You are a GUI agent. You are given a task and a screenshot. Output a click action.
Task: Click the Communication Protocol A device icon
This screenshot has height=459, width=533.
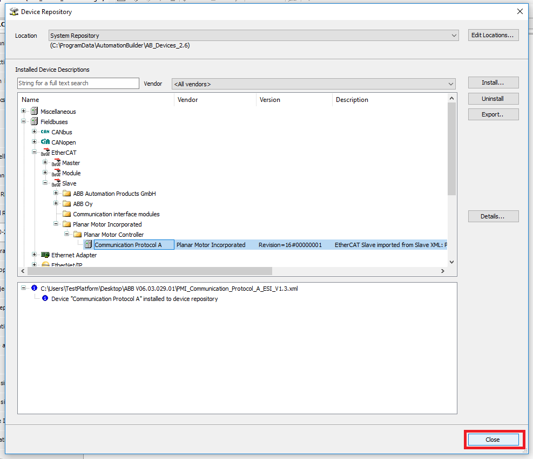point(89,245)
